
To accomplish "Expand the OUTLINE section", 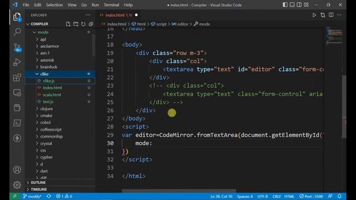I will pyautogui.click(x=60, y=183).
